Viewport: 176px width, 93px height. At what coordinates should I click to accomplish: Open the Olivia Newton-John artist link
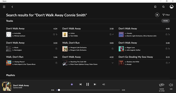[150, 36]
